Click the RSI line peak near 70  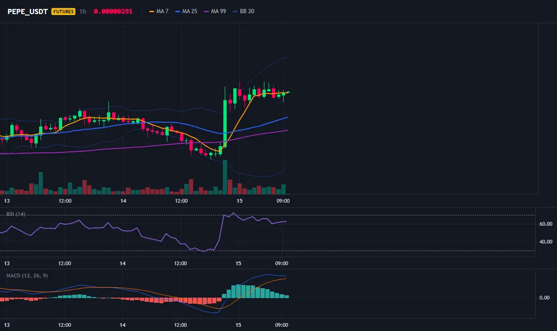pos(233,213)
